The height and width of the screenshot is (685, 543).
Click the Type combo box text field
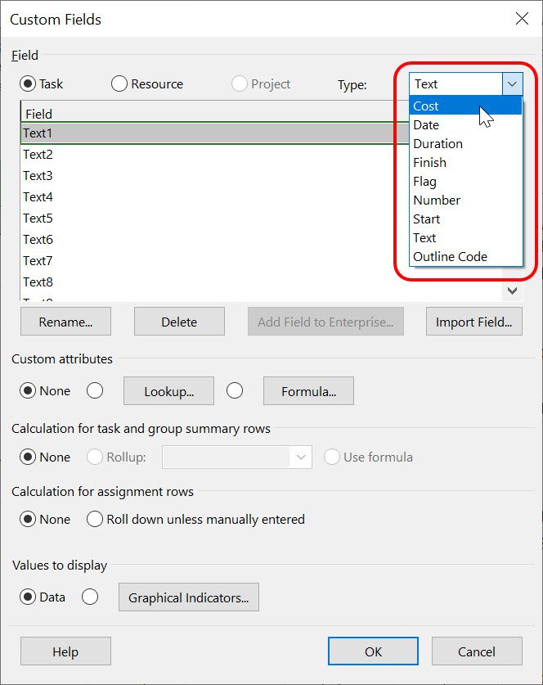point(455,83)
